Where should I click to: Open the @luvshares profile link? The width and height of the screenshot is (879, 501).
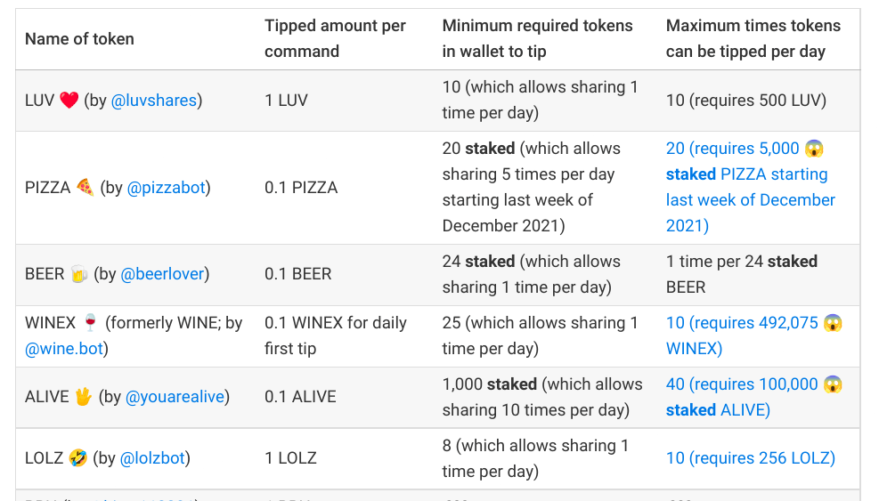(154, 101)
